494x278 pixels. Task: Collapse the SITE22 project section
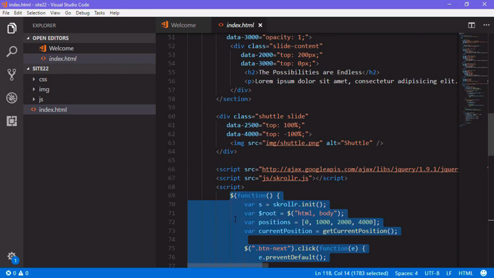pyautogui.click(x=40, y=69)
